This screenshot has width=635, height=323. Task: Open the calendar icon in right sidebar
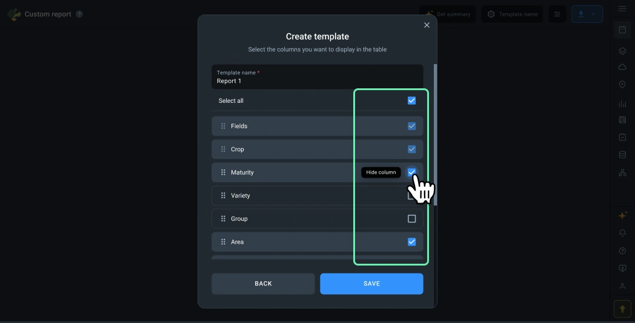pos(622,30)
